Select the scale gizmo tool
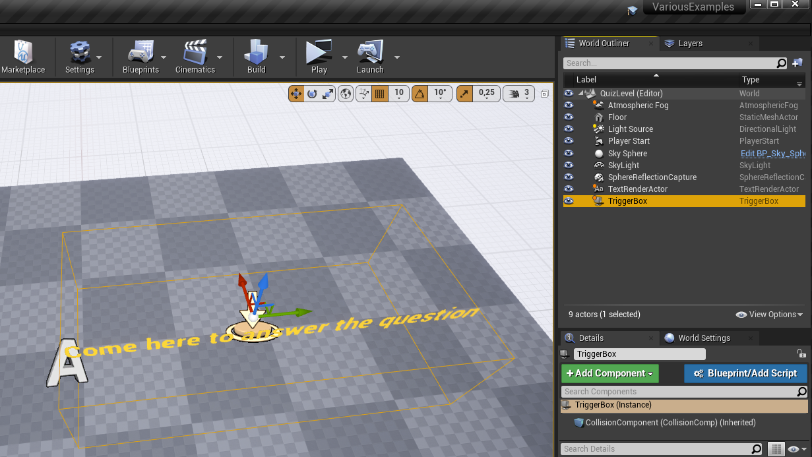Image resolution: width=812 pixels, height=457 pixels. [328, 94]
